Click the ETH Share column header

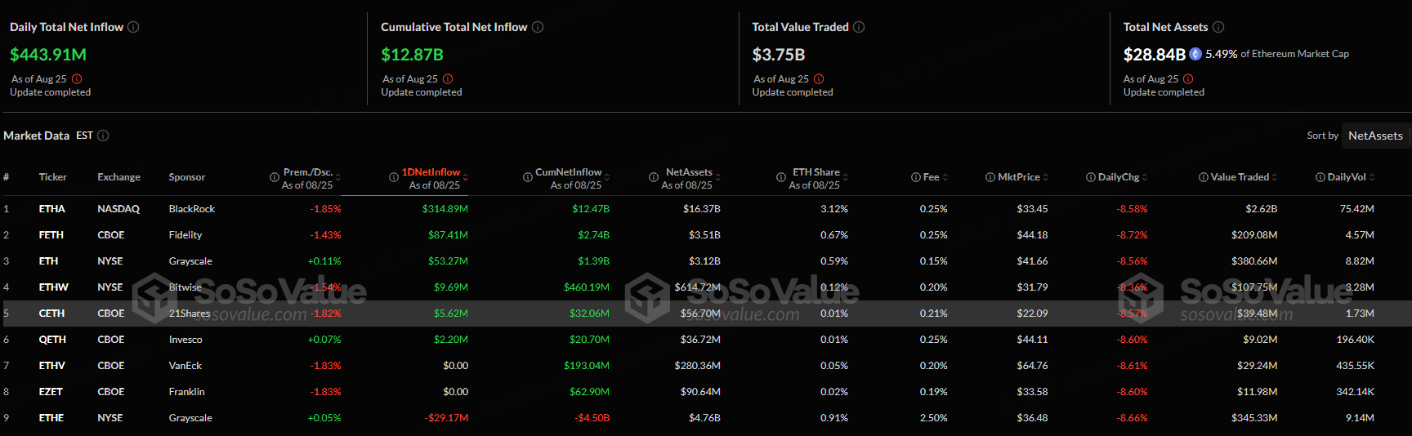(x=815, y=172)
